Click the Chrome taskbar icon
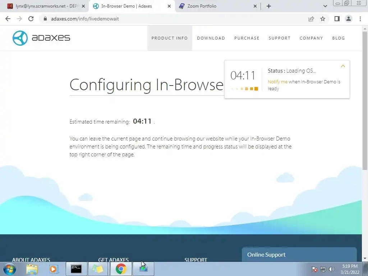 pos(121,269)
